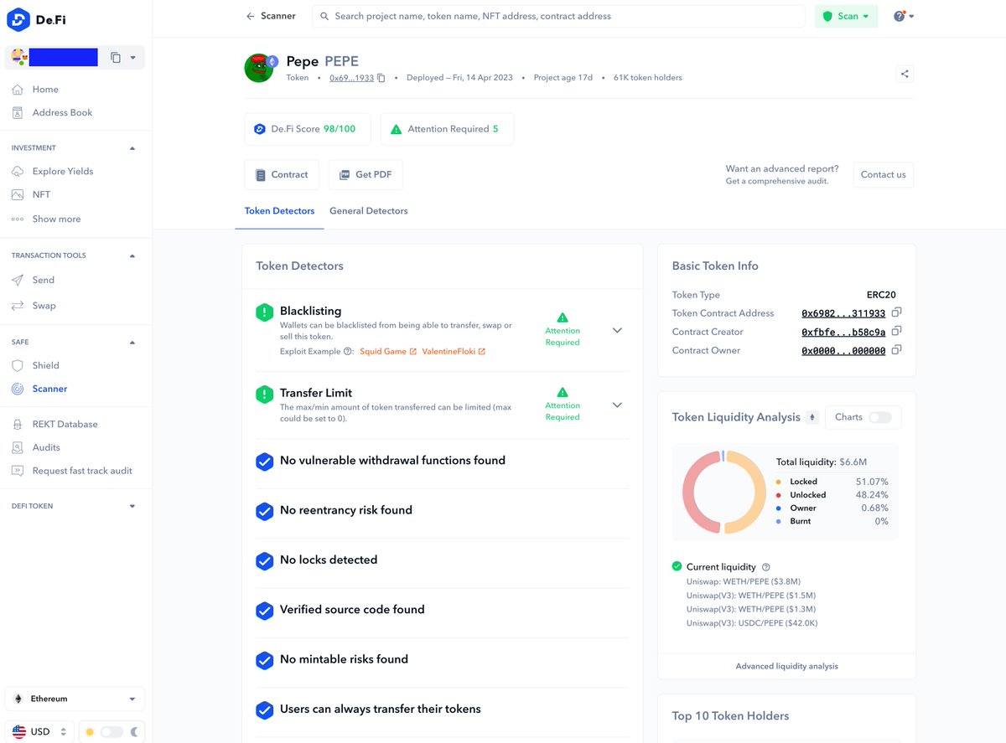The height and width of the screenshot is (743, 1006).
Task: Click the Shield icon in sidebar
Action: click(18, 365)
